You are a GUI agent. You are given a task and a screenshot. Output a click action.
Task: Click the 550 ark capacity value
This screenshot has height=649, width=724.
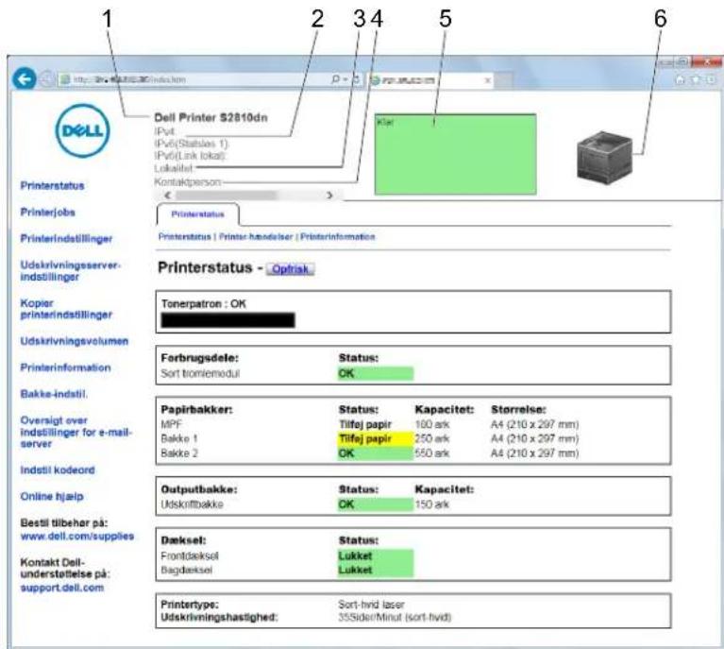tap(432, 453)
